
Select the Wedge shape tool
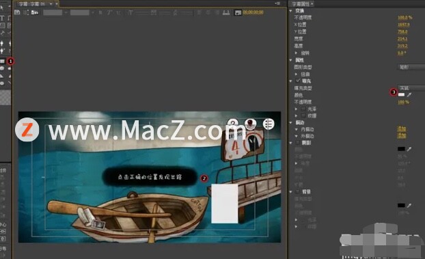point(2,76)
